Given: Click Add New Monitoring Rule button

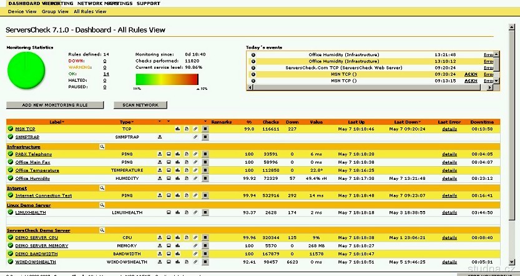Looking at the screenshot, I should 55,105.
